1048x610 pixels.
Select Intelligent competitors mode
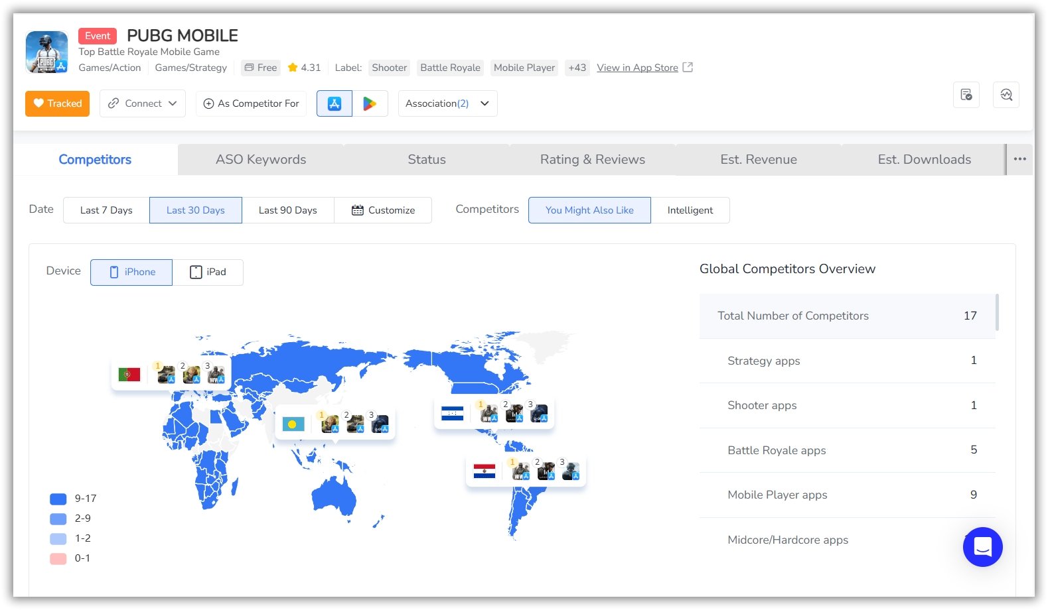[x=690, y=210]
